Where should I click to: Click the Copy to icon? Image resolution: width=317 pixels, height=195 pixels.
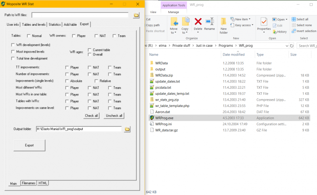coord(185,24)
